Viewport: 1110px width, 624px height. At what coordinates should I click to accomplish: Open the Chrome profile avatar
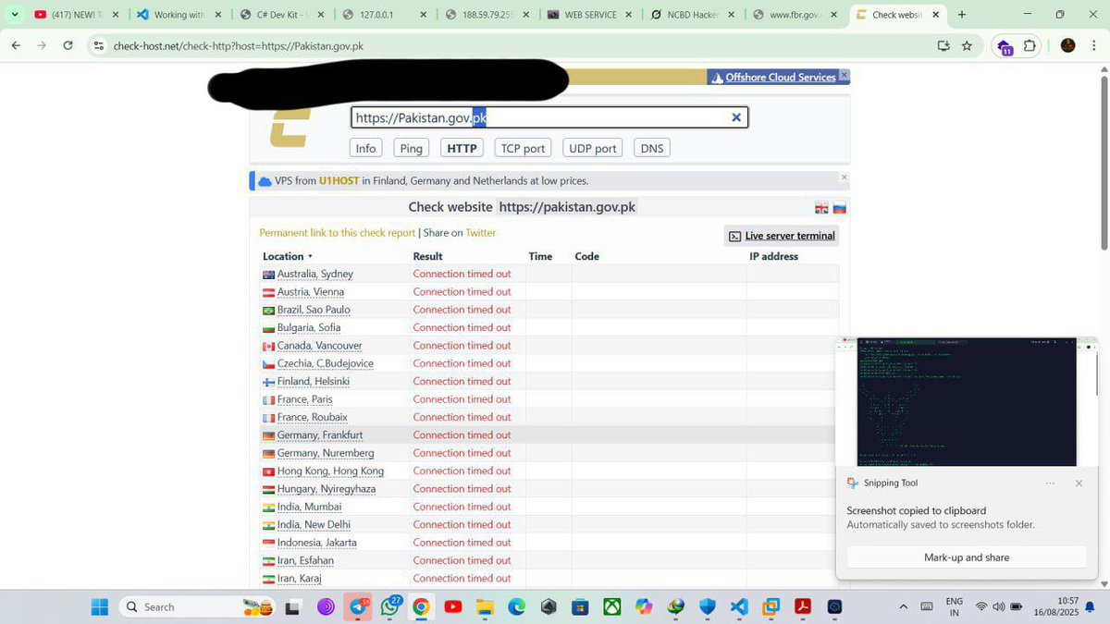[x=1067, y=45]
